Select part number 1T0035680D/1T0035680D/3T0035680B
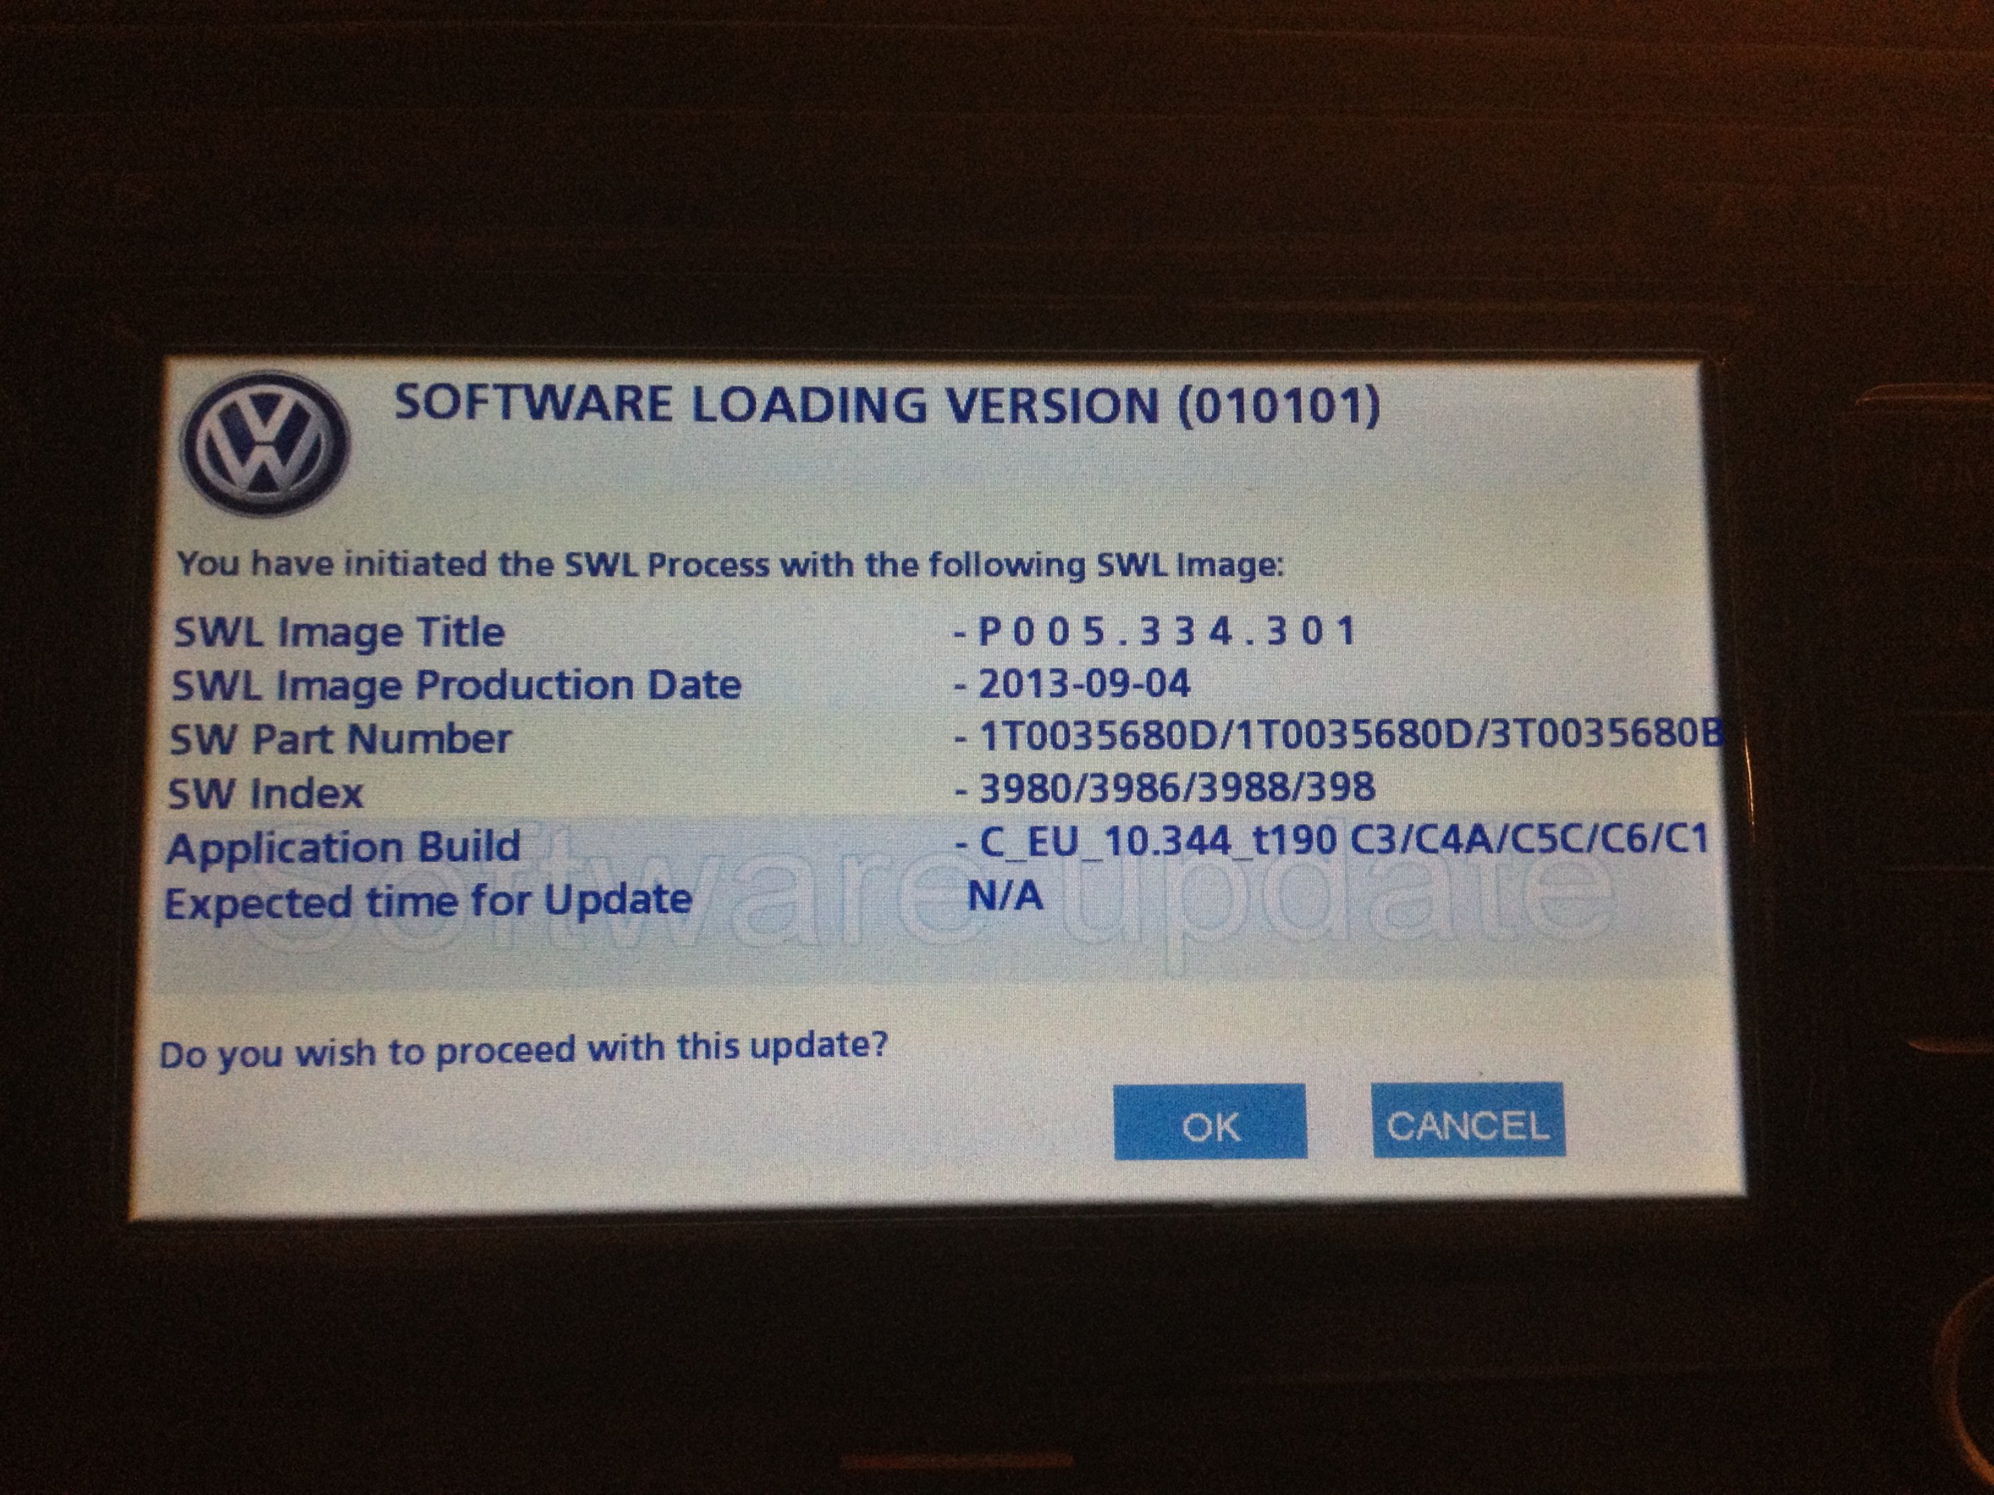Viewport: 1994px width, 1495px height. coord(1351,735)
